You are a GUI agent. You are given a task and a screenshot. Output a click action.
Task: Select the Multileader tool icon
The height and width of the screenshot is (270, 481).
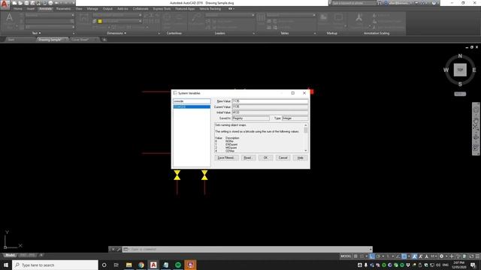[196, 18]
